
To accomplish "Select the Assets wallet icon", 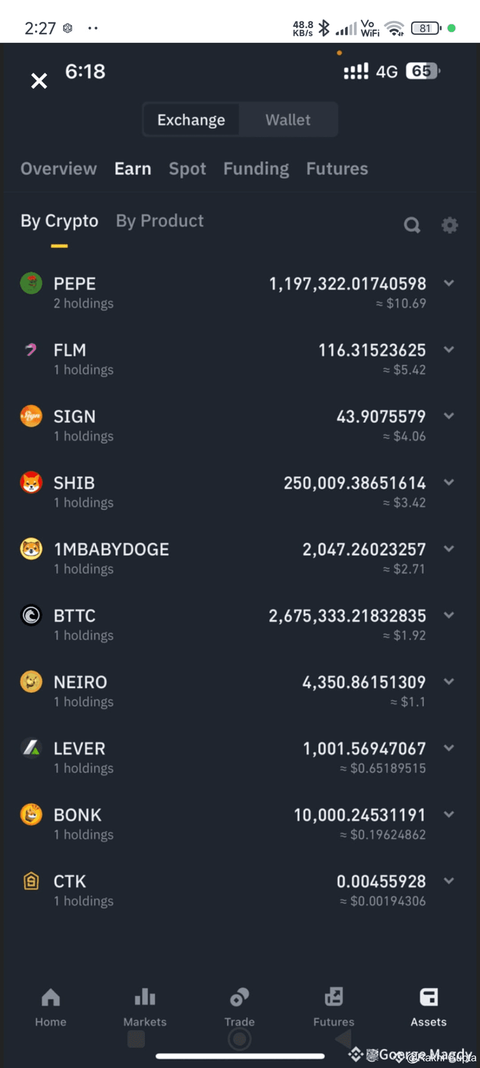I will pyautogui.click(x=429, y=997).
